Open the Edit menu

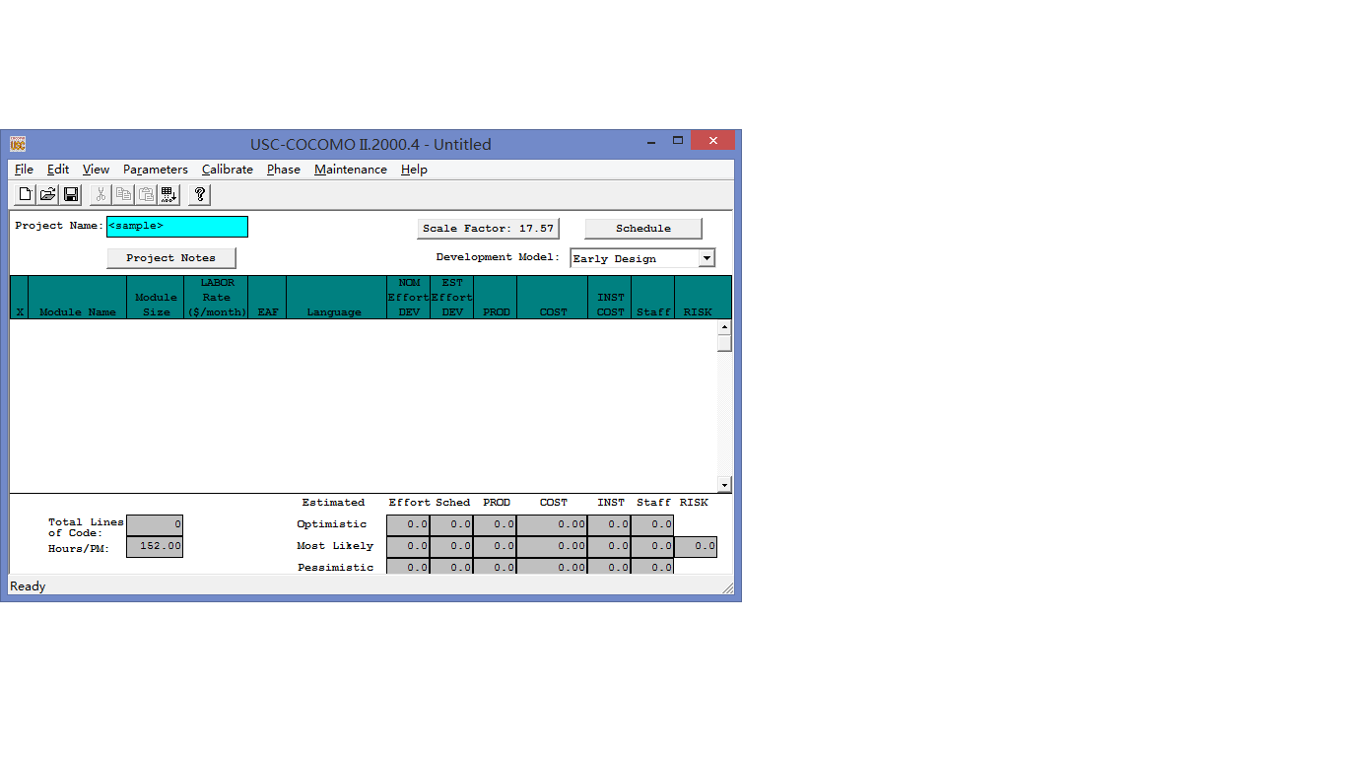pos(58,170)
